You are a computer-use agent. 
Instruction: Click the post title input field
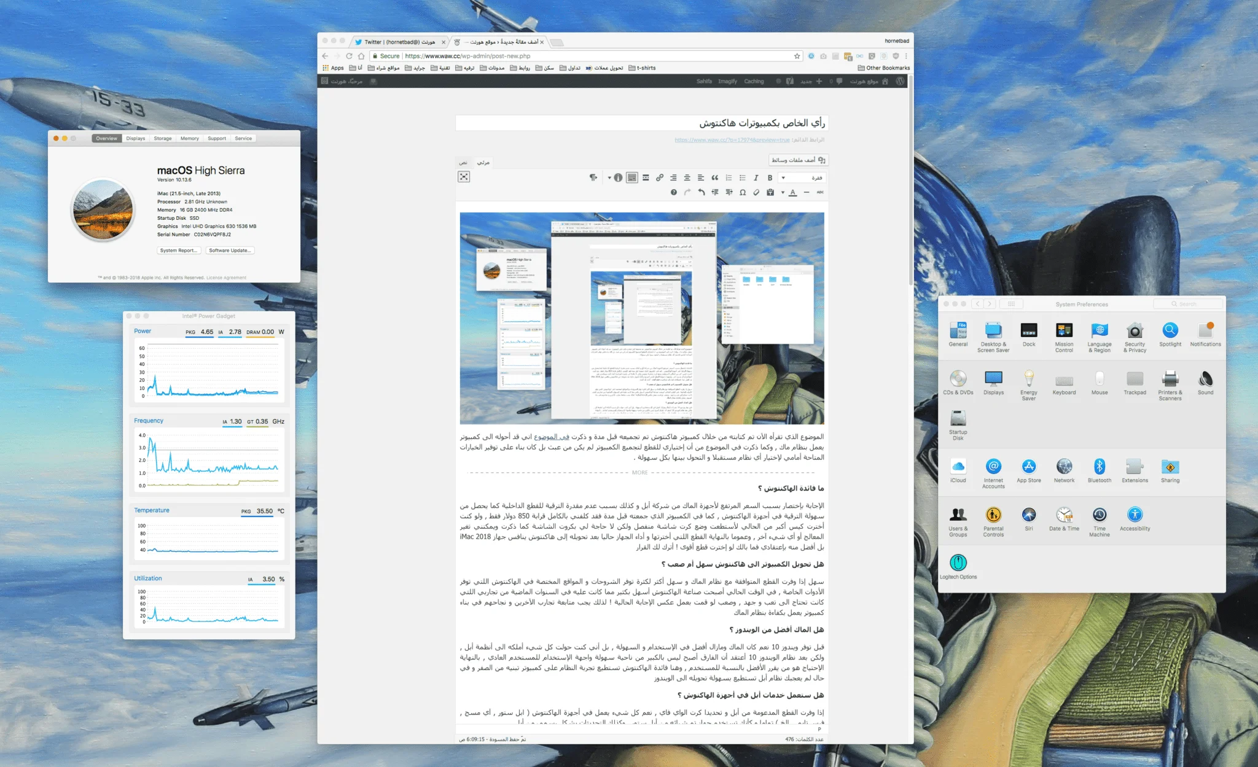coord(642,123)
